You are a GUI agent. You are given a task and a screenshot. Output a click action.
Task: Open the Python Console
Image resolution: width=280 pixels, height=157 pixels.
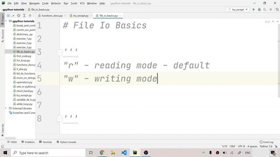point(66,142)
